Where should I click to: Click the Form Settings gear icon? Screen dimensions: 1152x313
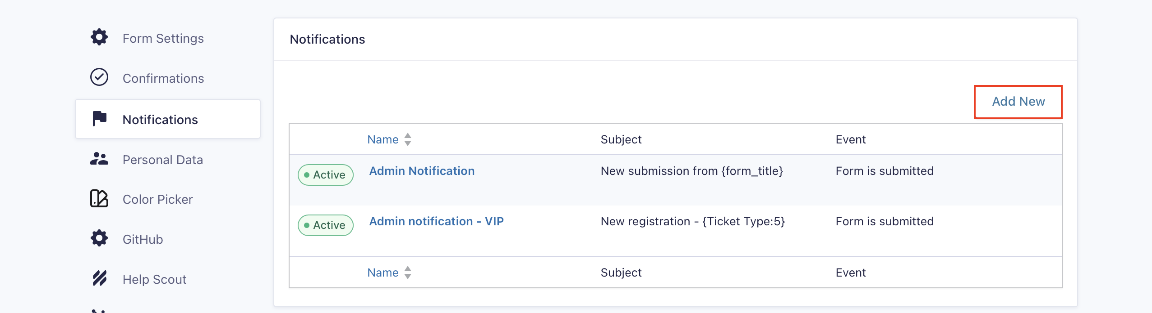(99, 37)
